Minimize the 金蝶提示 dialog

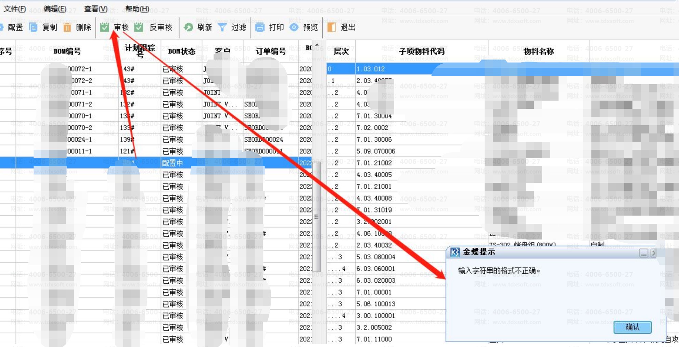click(643, 253)
